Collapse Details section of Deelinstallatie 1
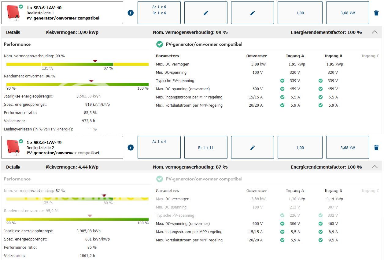The height and width of the screenshot is (260, 384). pos(375,32)
